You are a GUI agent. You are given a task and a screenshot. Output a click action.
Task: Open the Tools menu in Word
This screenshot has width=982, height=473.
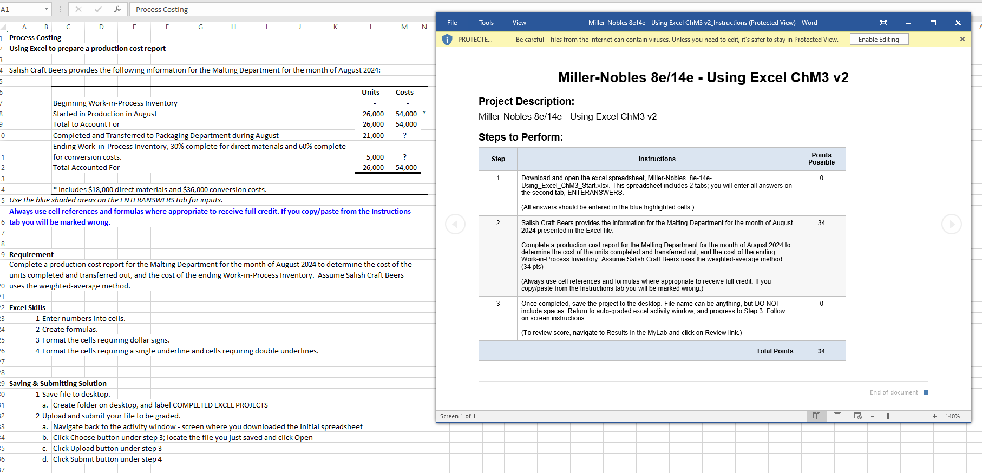[486, 23]
